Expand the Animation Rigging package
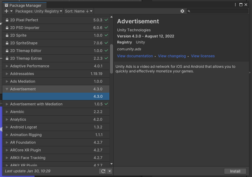The image size is (252, 177). pos(7,135)
